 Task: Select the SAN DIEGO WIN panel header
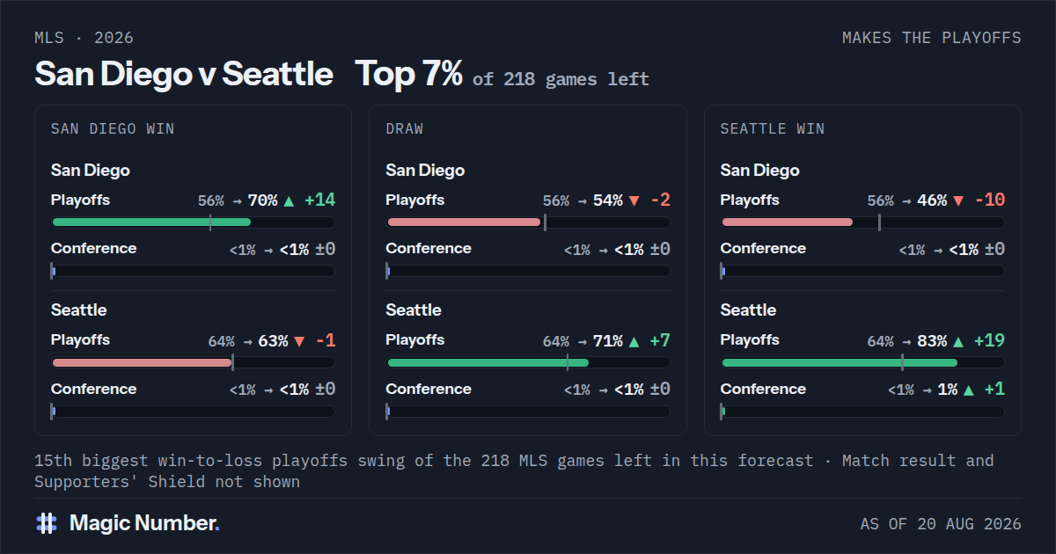pyautogui.click(x=113, y=128)
